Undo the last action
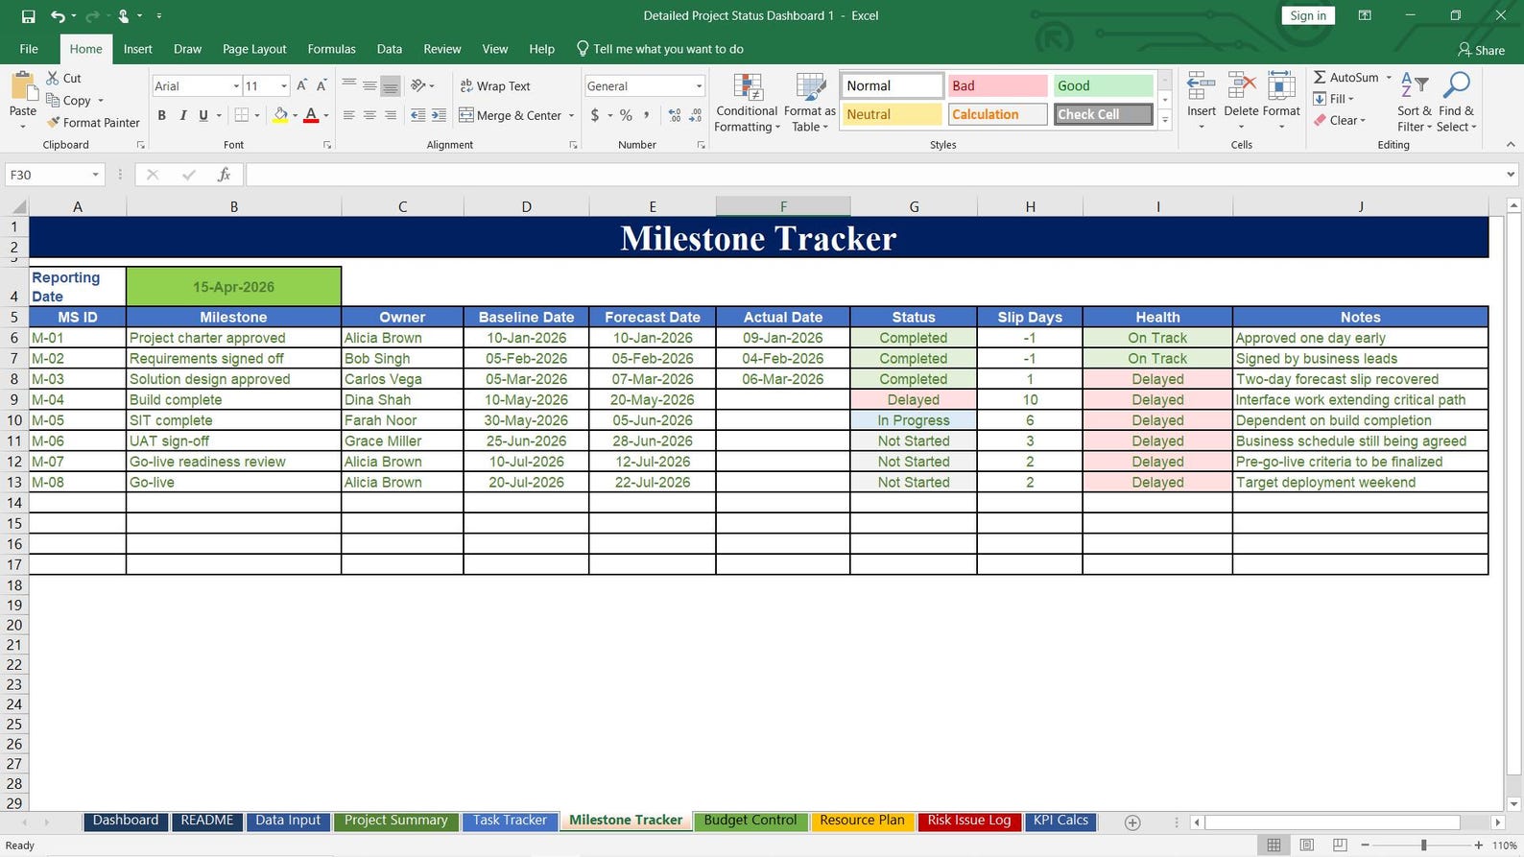This screenshot has width=1524, height=857. click(x=59, y=16)
